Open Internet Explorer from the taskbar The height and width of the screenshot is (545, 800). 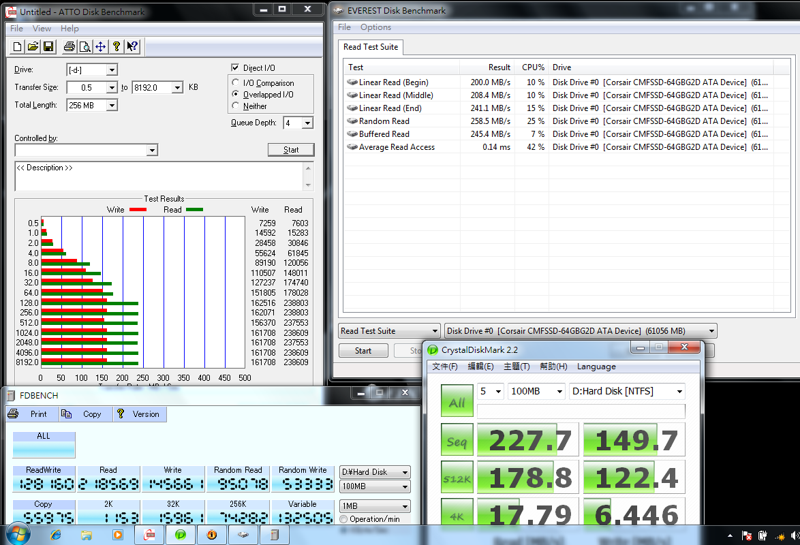(56, 535)
